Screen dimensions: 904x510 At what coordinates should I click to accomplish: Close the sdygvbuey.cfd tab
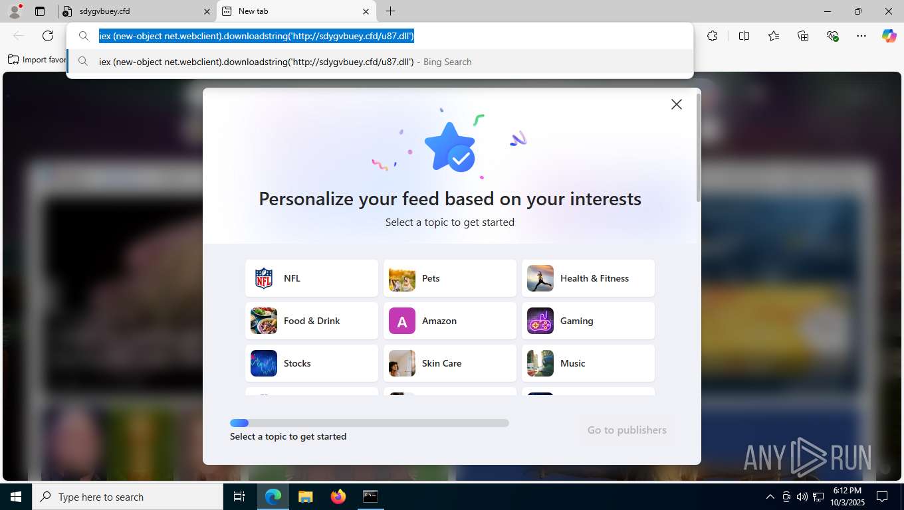pos(207,11)
